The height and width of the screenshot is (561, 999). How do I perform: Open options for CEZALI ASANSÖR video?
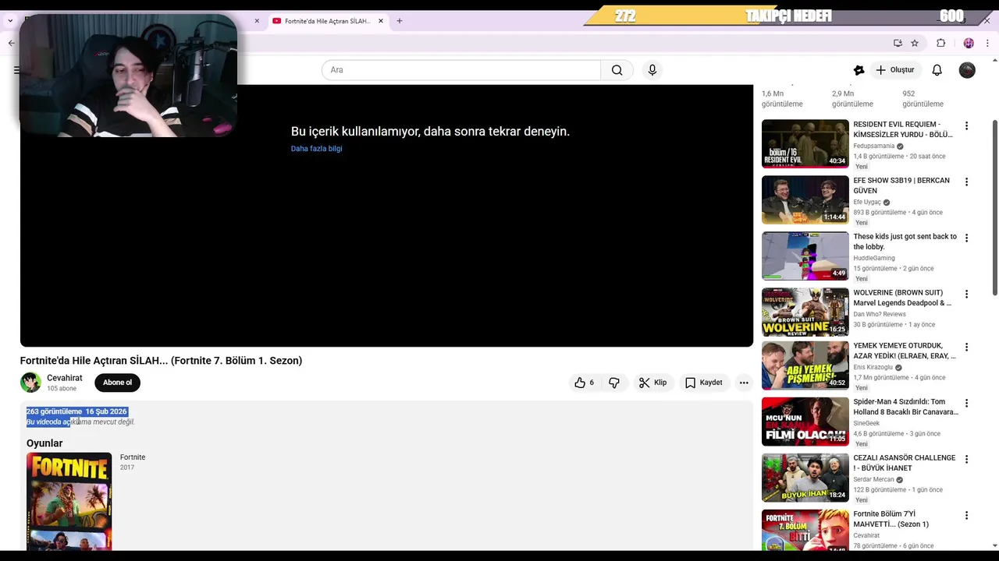coord(966,459)
